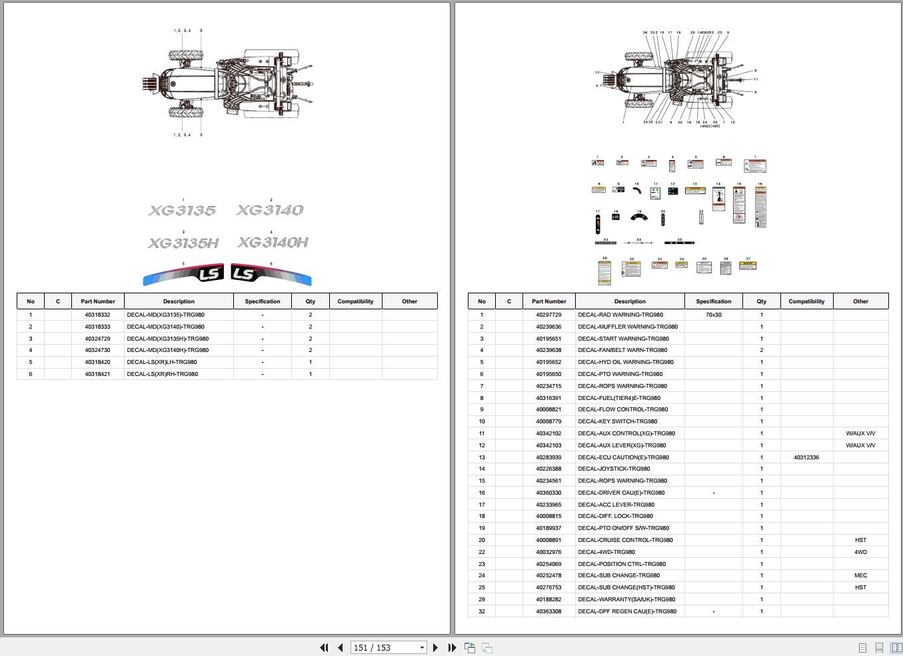Click the 4WD value in Other column
The height and width of the screenshot is (656, 903).
point(860,552)
